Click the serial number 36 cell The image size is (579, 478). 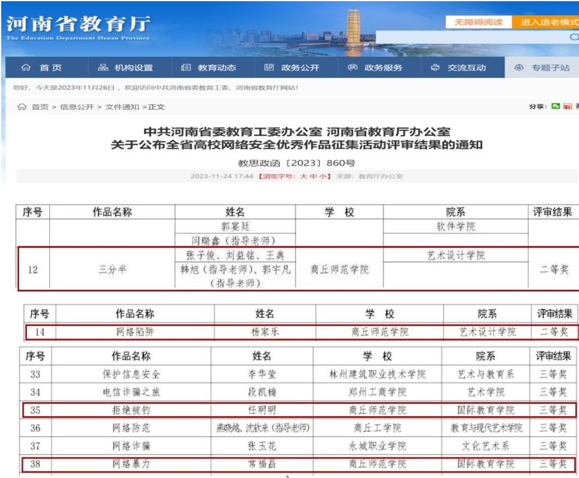tap(35, 428)
